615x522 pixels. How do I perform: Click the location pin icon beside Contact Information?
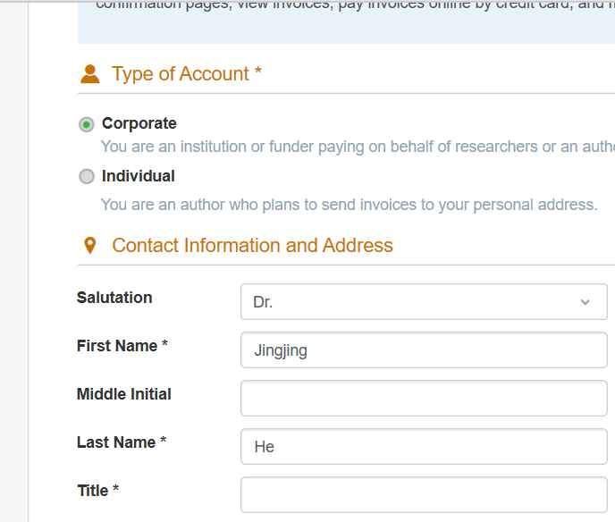[89, 246]
